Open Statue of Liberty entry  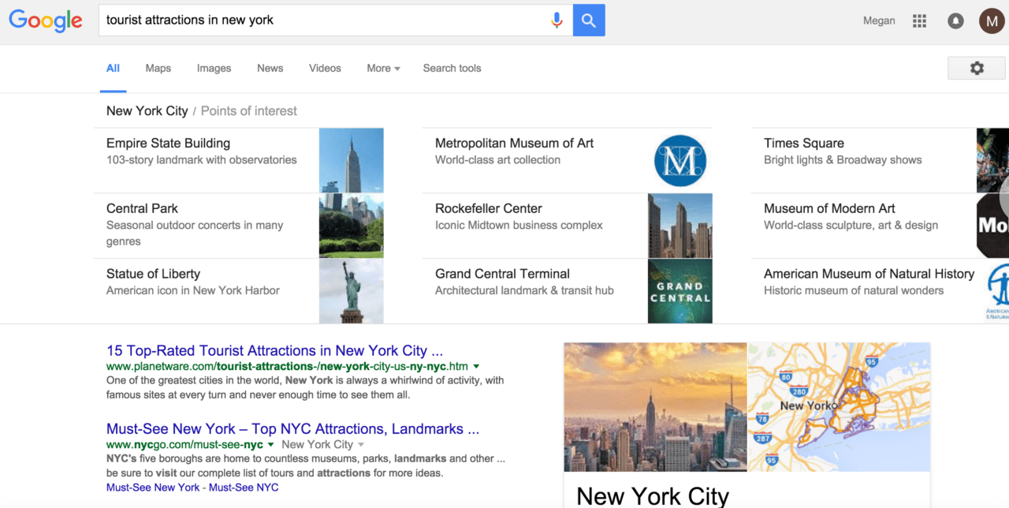pos(153,275)
